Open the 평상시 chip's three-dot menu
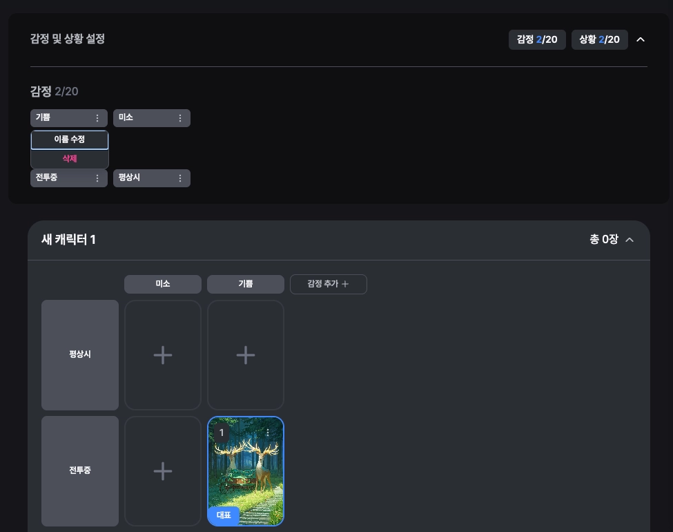Viewport: 673px width, 532px height. pos(180,178)
